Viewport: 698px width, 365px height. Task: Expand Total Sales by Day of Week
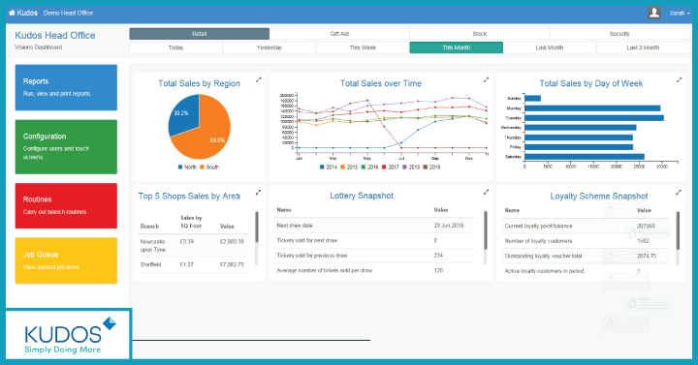pyautogui.click(x=679, y=80)
